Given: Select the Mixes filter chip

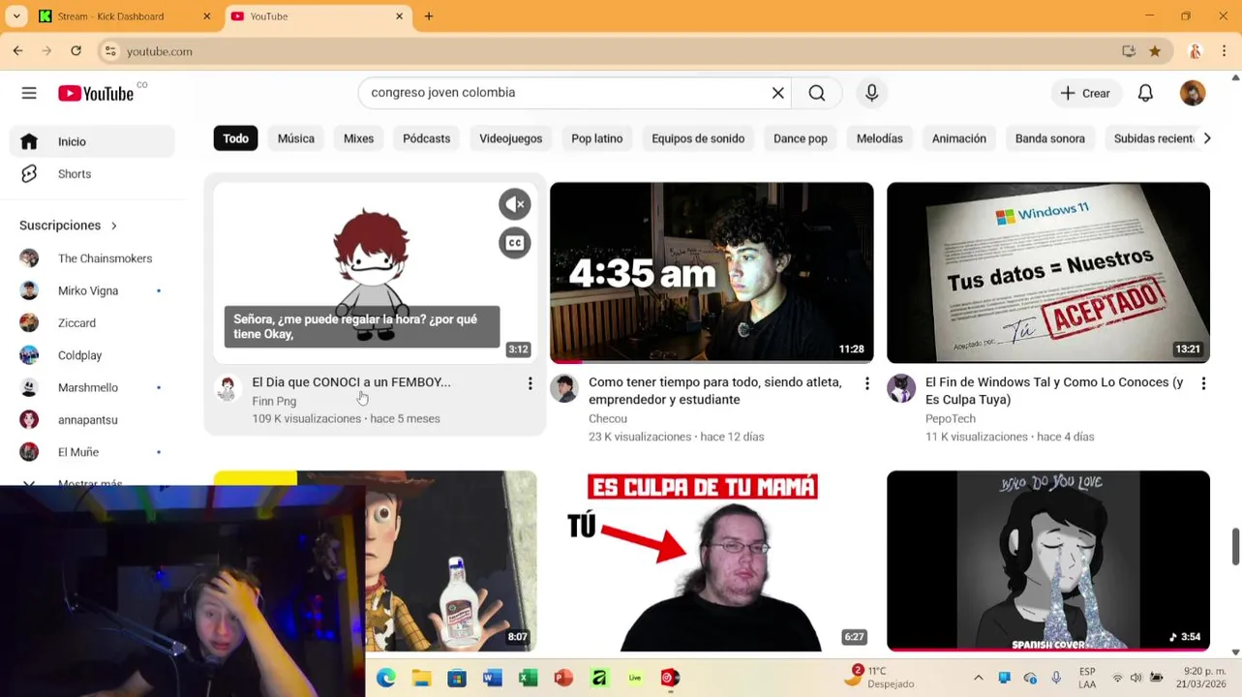Looking at the screenshot, I should [x=358, y=138].
